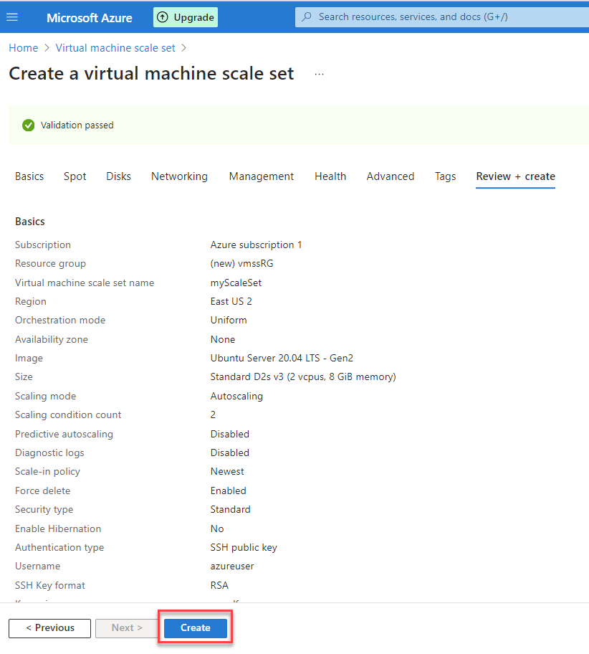Open Virtual machine scale set breadcrumb
589x654 pixels.
(x=115, y=48)
